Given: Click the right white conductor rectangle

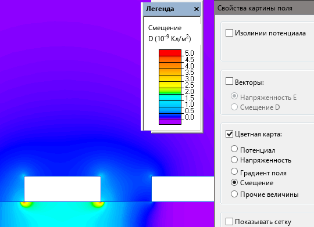Looking at the screenshot, I should (x=183, y=189).
